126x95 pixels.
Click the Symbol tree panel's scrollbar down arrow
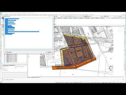[27, 62]
